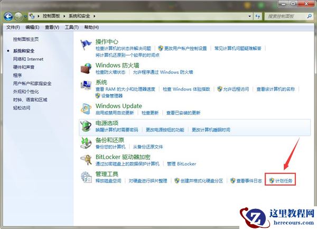
Task: Select 控制面板 breadcrumb in address bar
Action: click(51, 16)
